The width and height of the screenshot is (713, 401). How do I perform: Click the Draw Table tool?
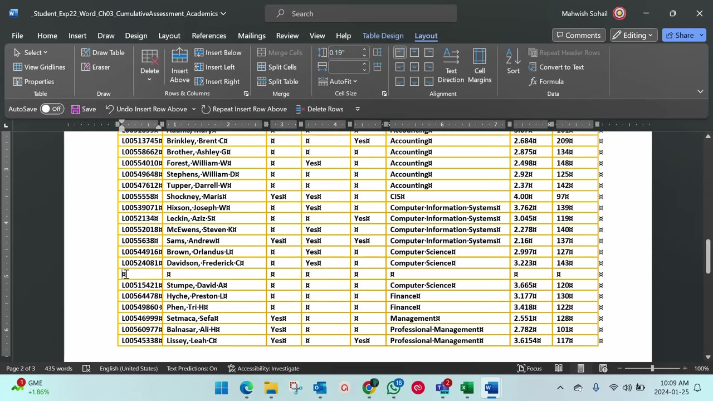pyautogui.click(x=102, y=52)
